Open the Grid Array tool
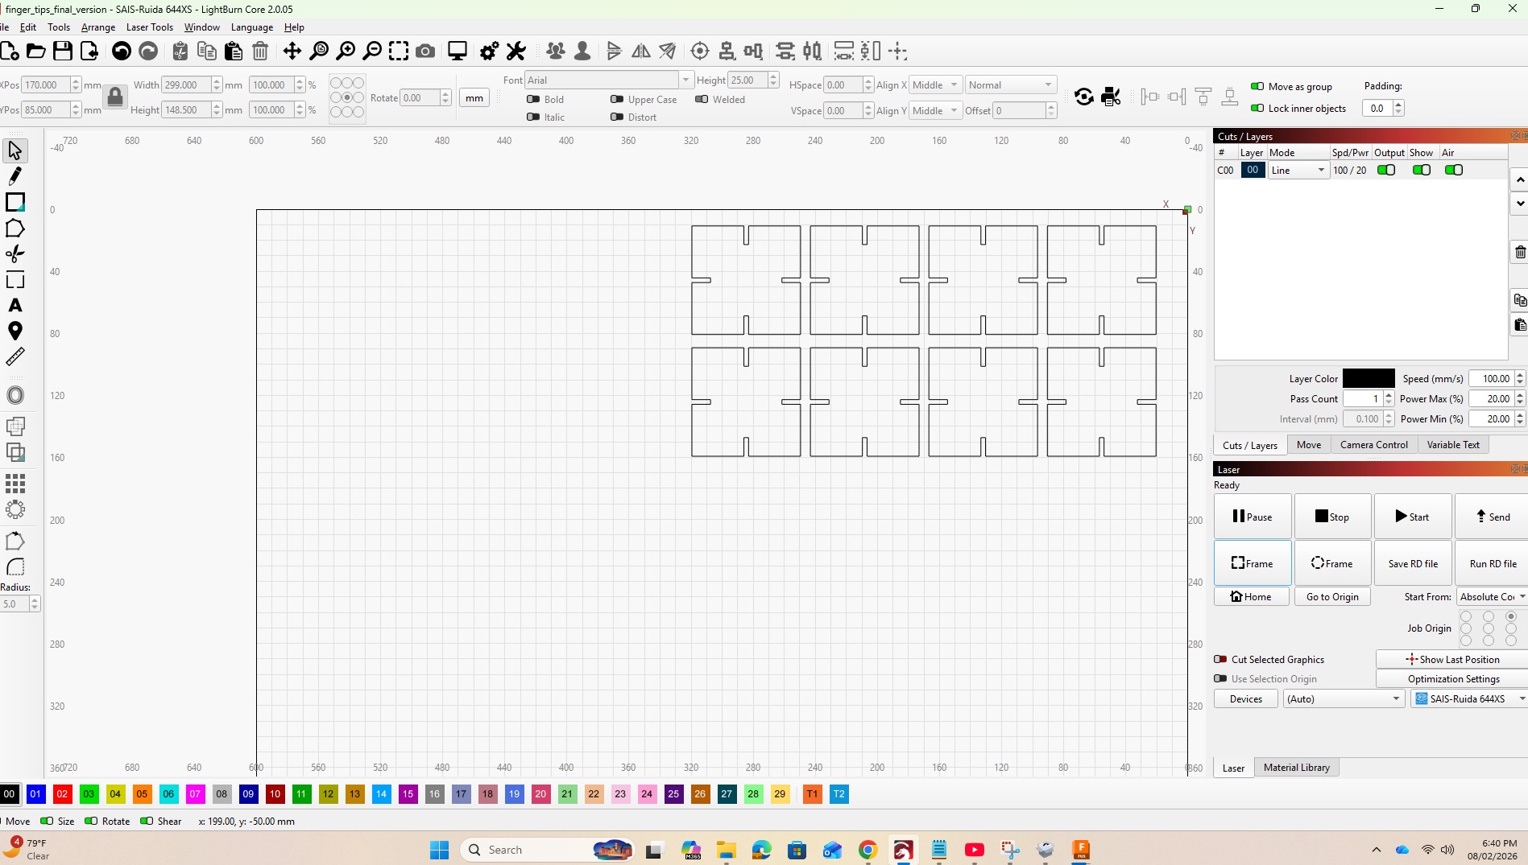This screenshot has height=865, width=1528. point(15,483)
